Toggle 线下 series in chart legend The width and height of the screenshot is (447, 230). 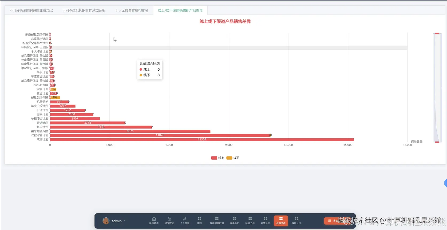pos(233,158)
